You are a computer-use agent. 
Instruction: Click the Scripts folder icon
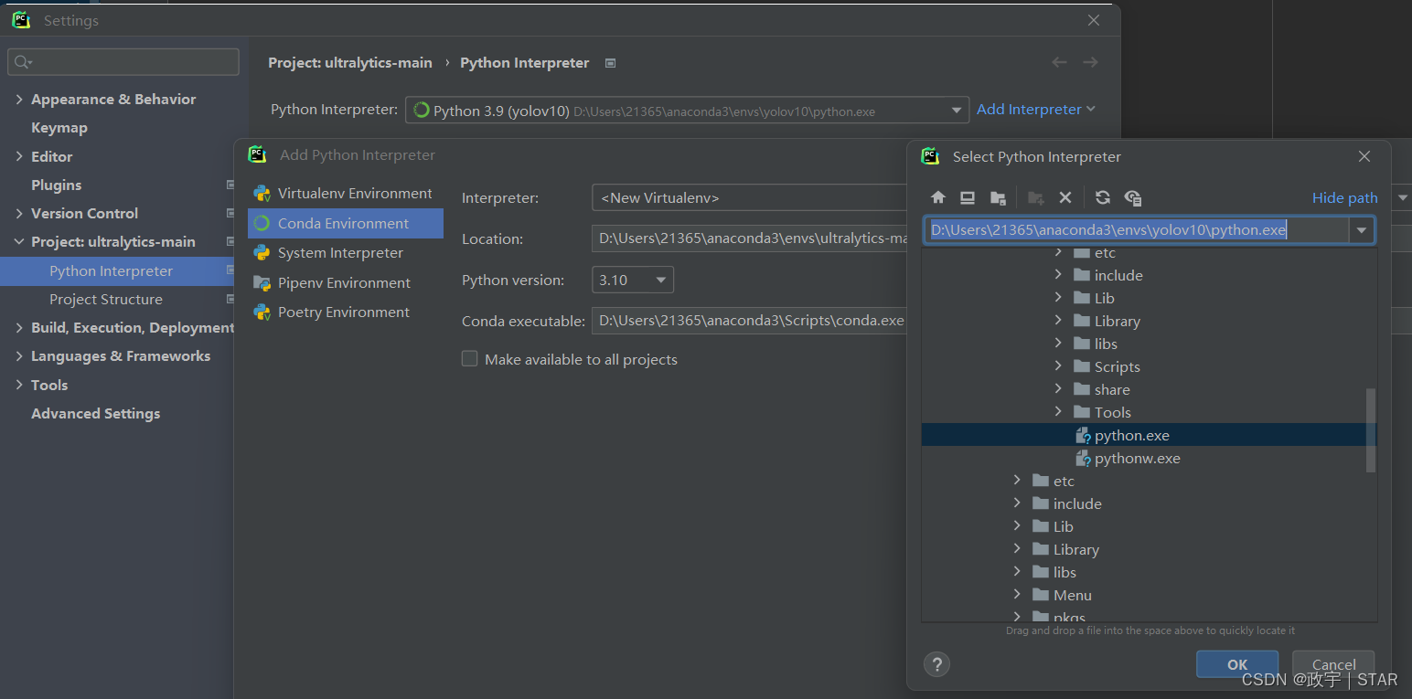click(1082, 366)
